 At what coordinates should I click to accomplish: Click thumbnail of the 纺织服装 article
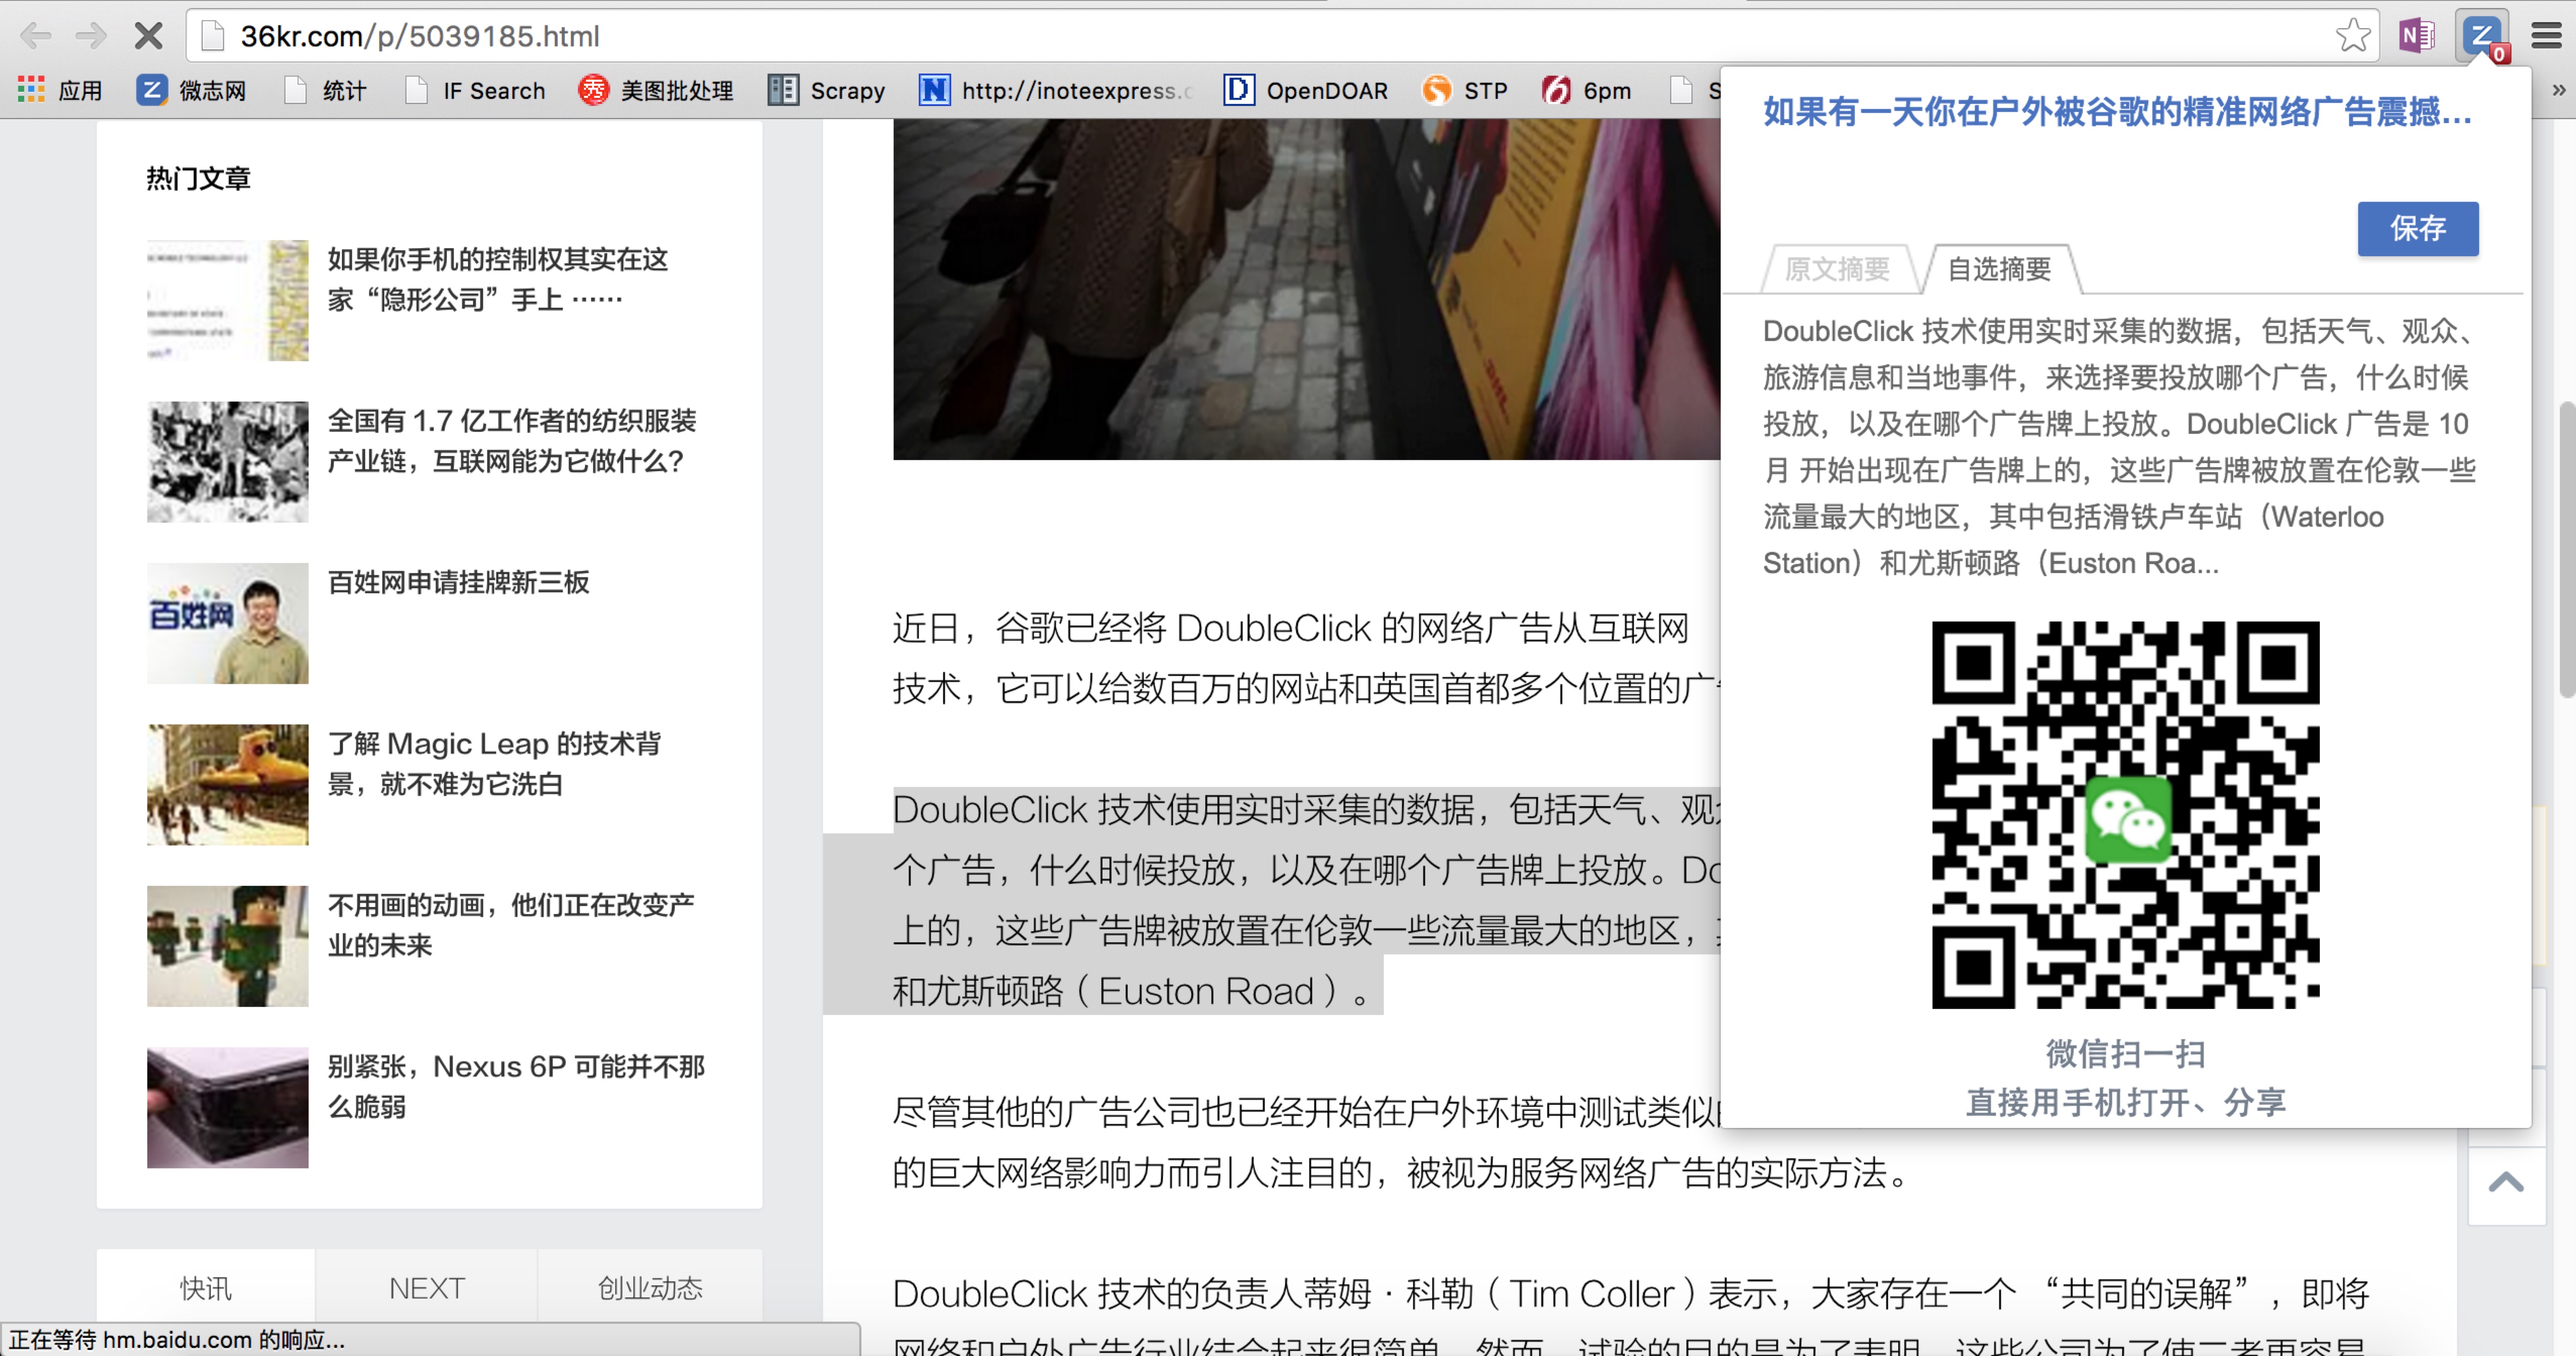tap(228, 462)
